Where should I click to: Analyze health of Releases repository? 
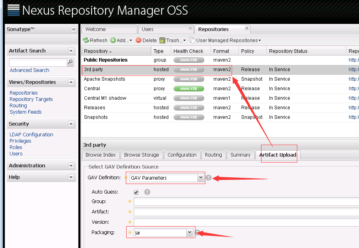coord(189,108)
